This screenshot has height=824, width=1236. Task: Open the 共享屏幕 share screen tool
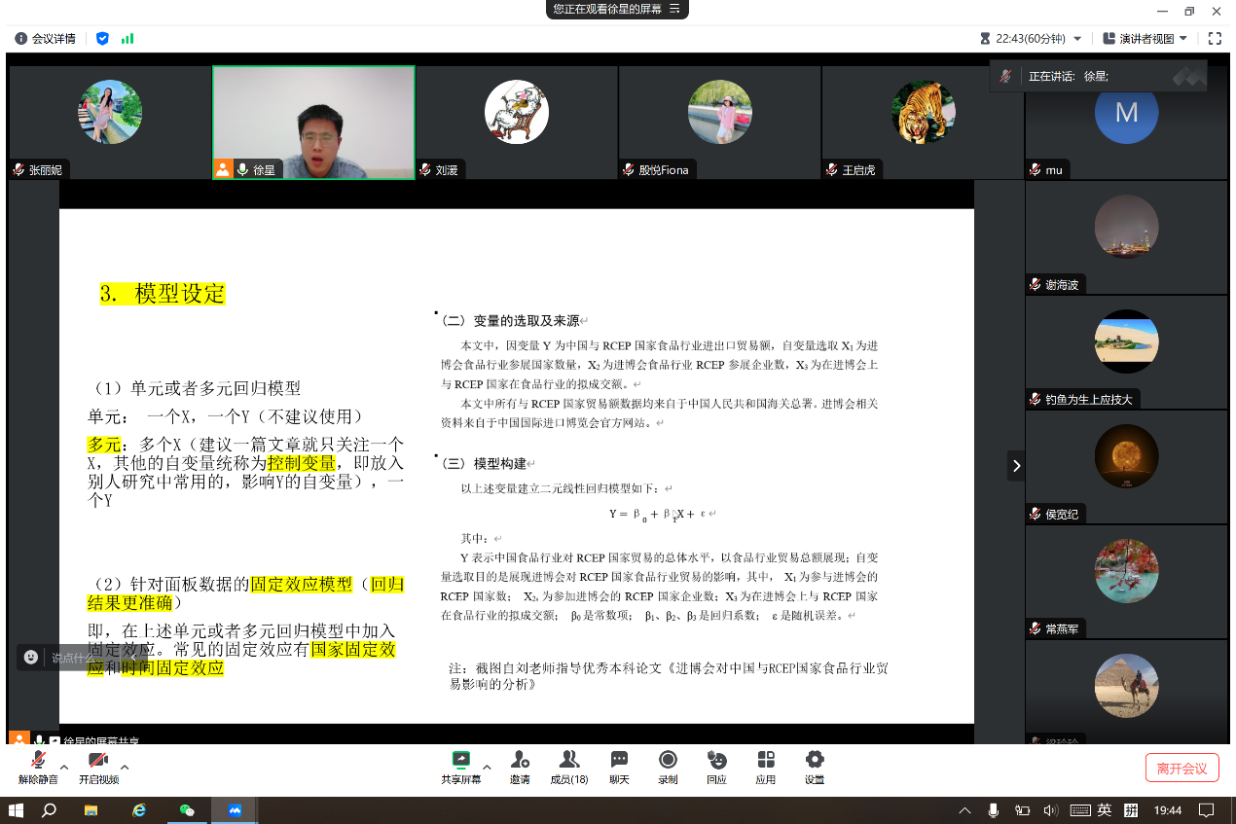(460, 767)
